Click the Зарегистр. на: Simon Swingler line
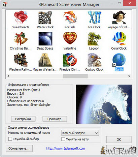 click(29, 105)
